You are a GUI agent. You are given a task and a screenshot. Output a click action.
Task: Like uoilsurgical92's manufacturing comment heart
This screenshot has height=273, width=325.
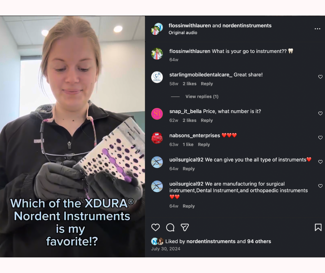pyautogui.click(x=320, y=186)
